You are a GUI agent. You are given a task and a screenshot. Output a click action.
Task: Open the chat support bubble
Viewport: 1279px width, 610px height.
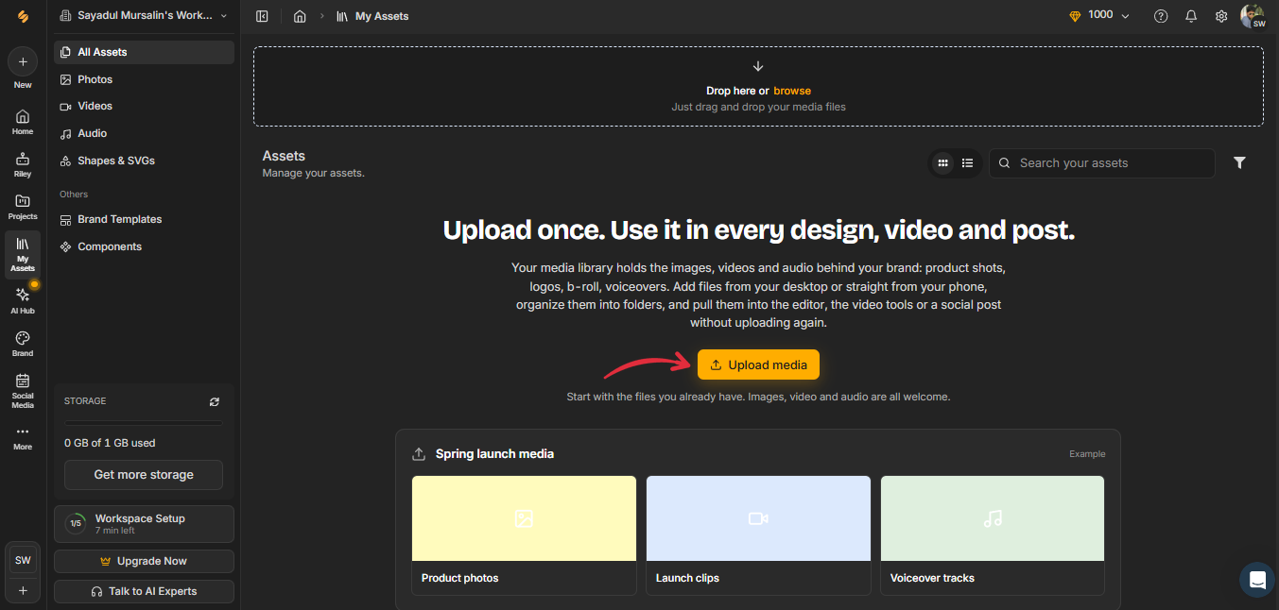(x=1257, y=580)
